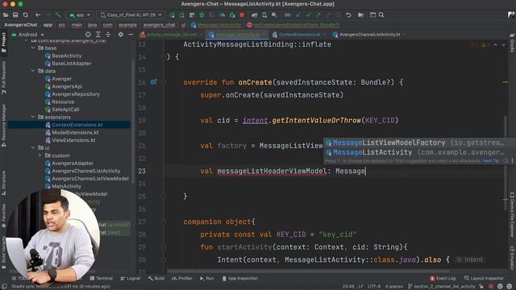This screenshot has width=516, height=290.
Task: Choose MessageListViewModelFactory autocomplete suggestion
Action: [x=415, y=143]
